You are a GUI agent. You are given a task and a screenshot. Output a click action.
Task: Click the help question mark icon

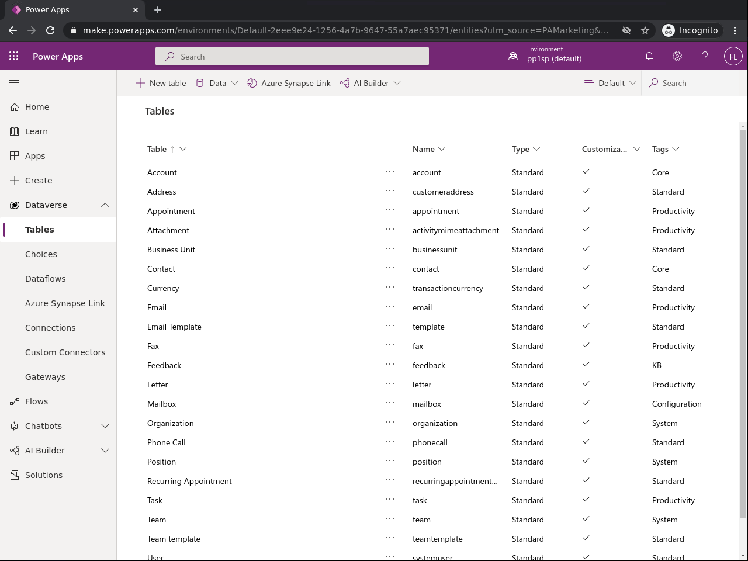(x=705, y=56)
